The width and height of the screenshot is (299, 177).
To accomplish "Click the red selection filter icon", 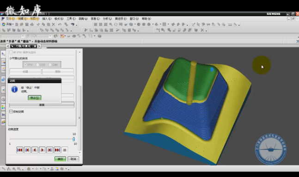I will (x=62, y=36).
